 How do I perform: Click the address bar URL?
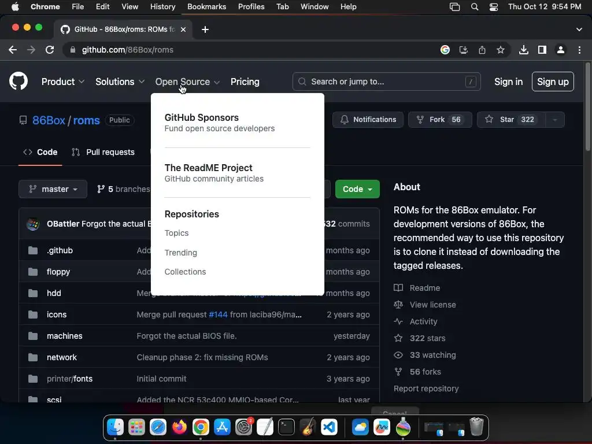coord(127,50)
